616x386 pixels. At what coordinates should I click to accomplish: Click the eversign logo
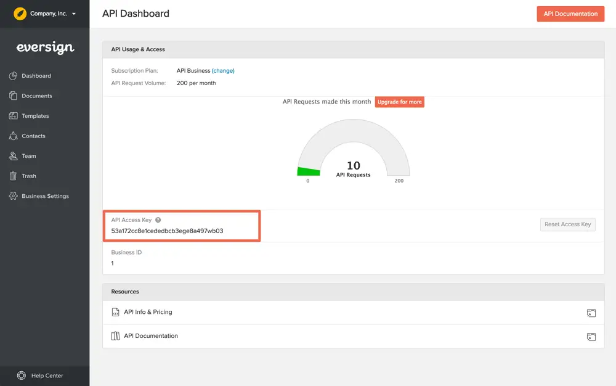click(45, 47)
